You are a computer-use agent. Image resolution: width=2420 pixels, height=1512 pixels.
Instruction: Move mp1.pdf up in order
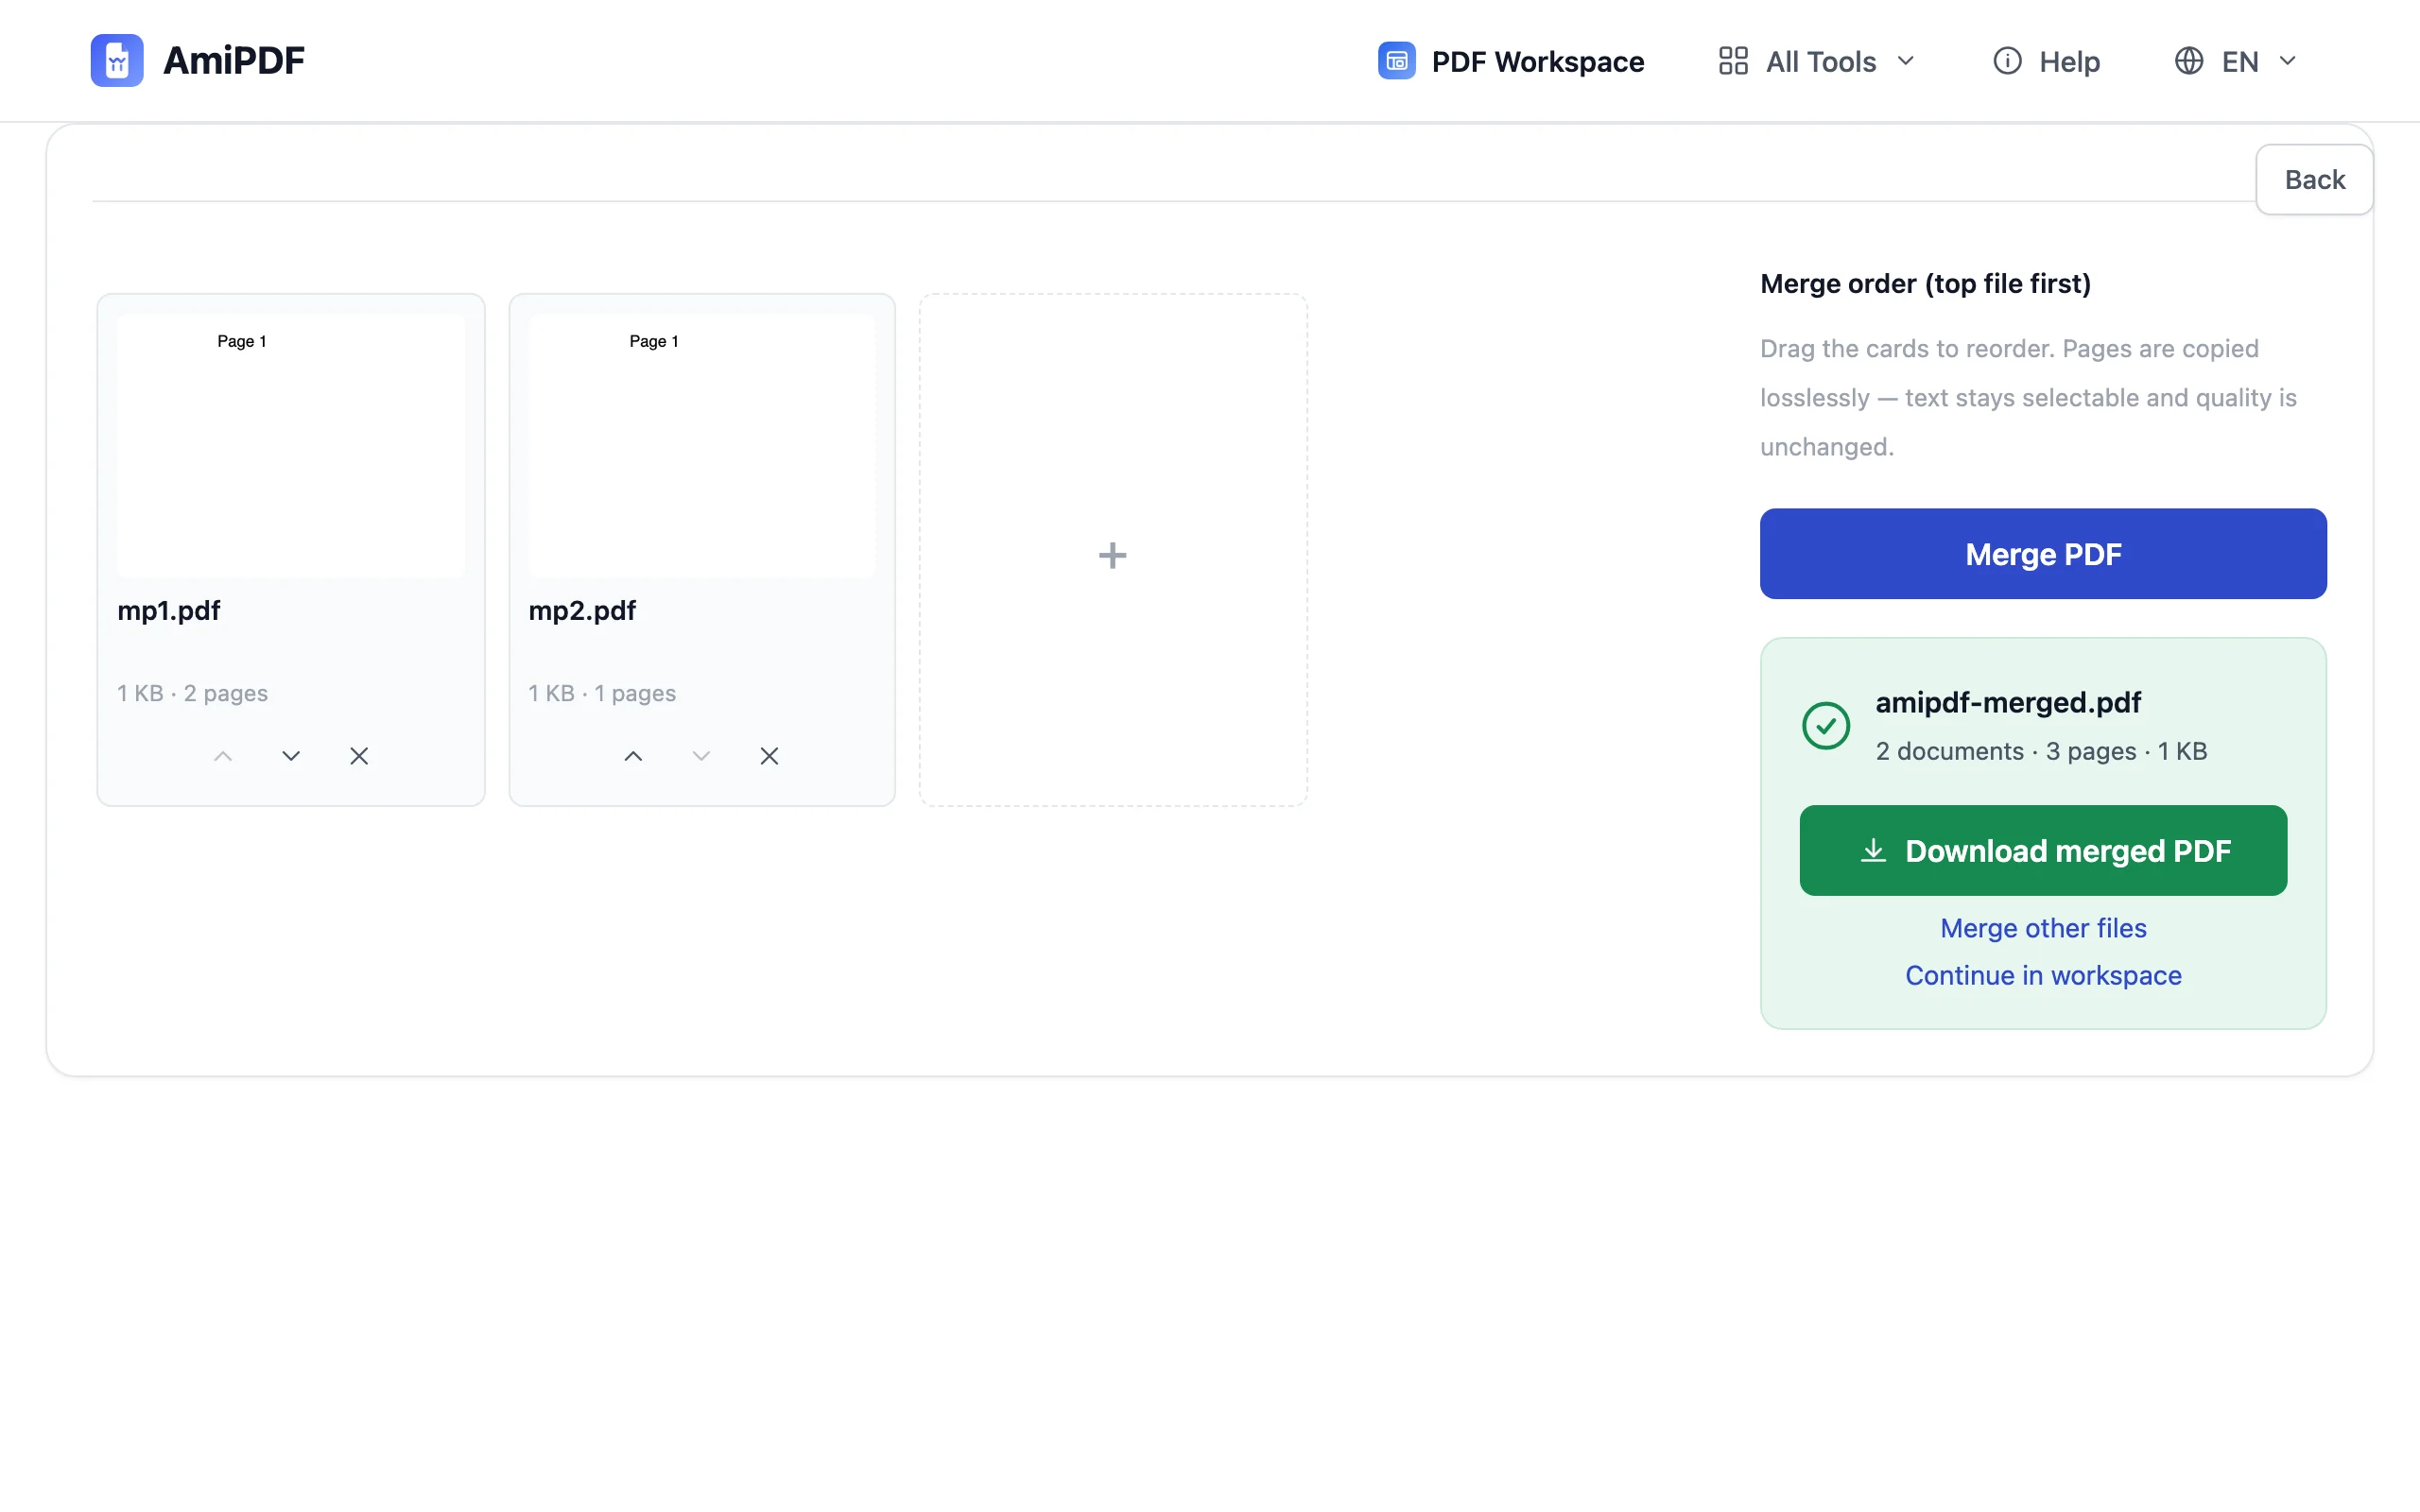coord(223,756)
